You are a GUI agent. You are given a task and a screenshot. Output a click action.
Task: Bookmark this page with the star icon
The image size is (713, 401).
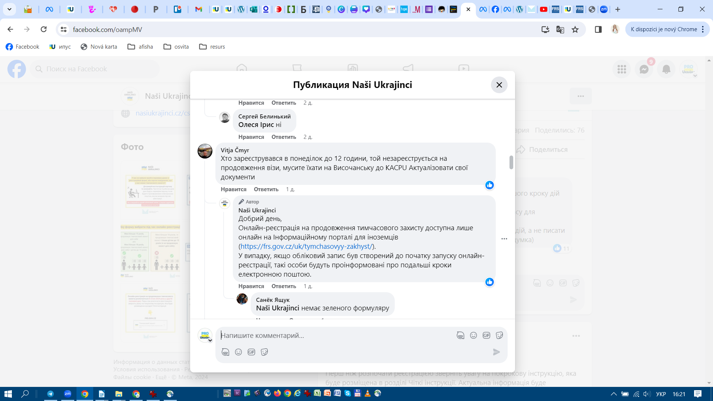[575, 29]
